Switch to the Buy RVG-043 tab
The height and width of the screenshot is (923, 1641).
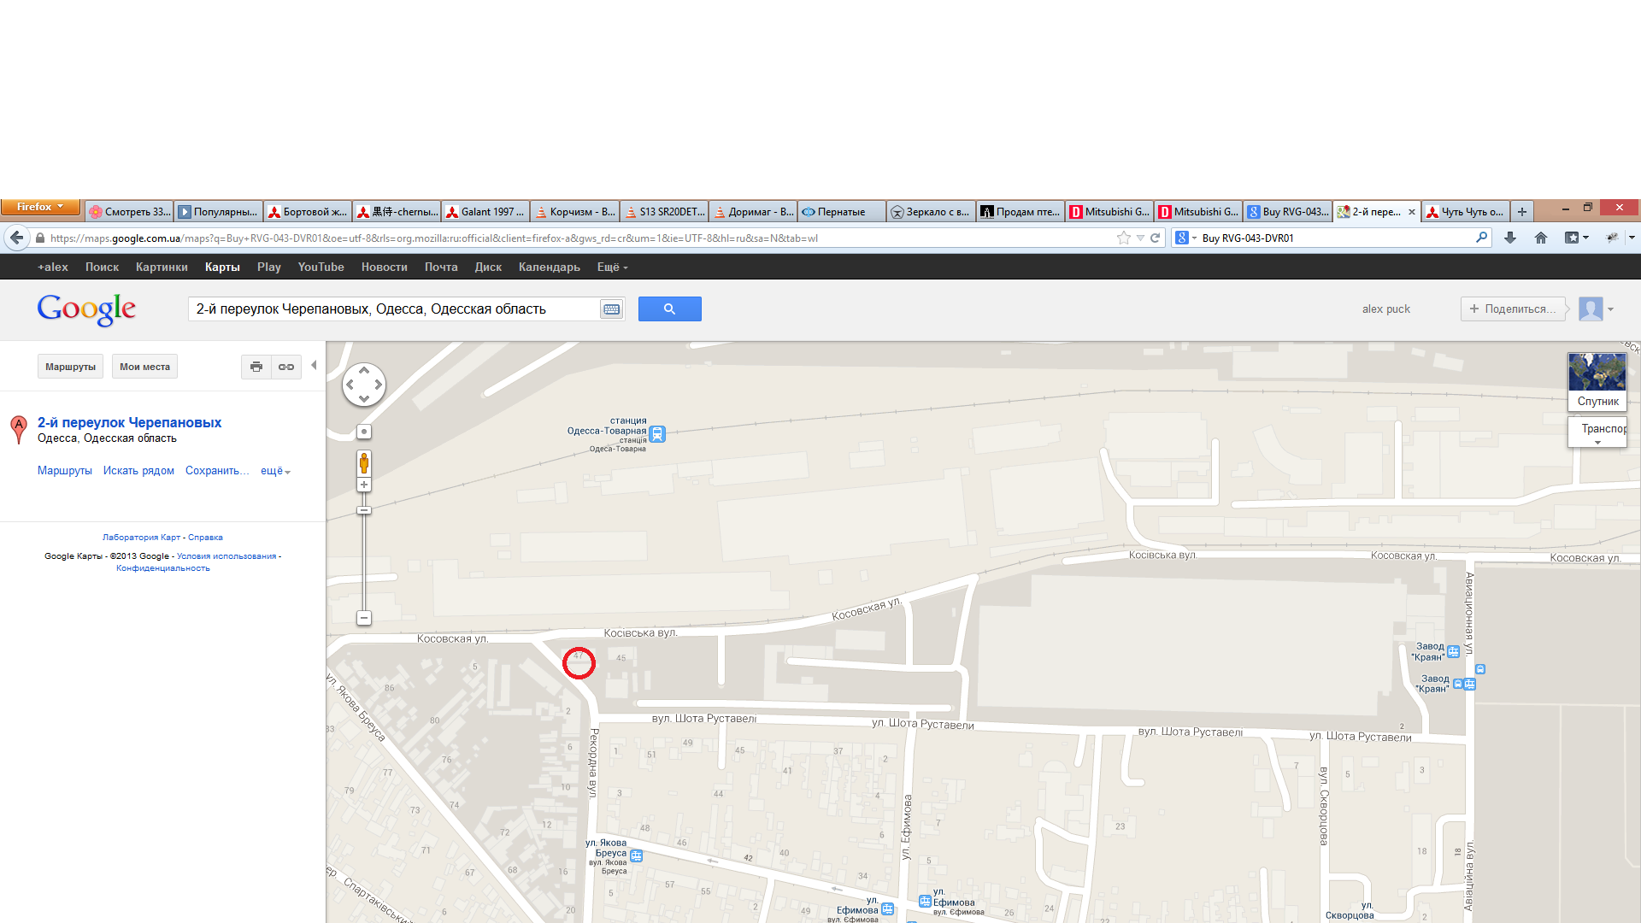(1287, 212)
